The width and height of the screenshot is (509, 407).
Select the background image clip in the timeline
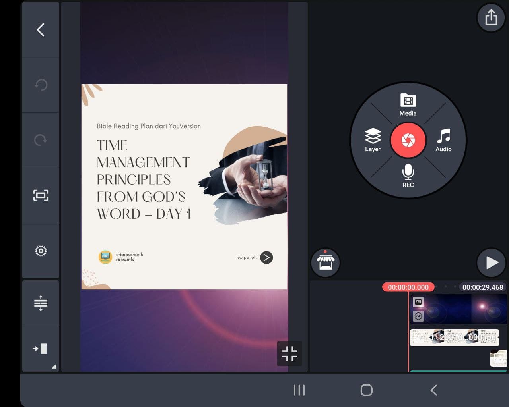[x=458, y=309]
